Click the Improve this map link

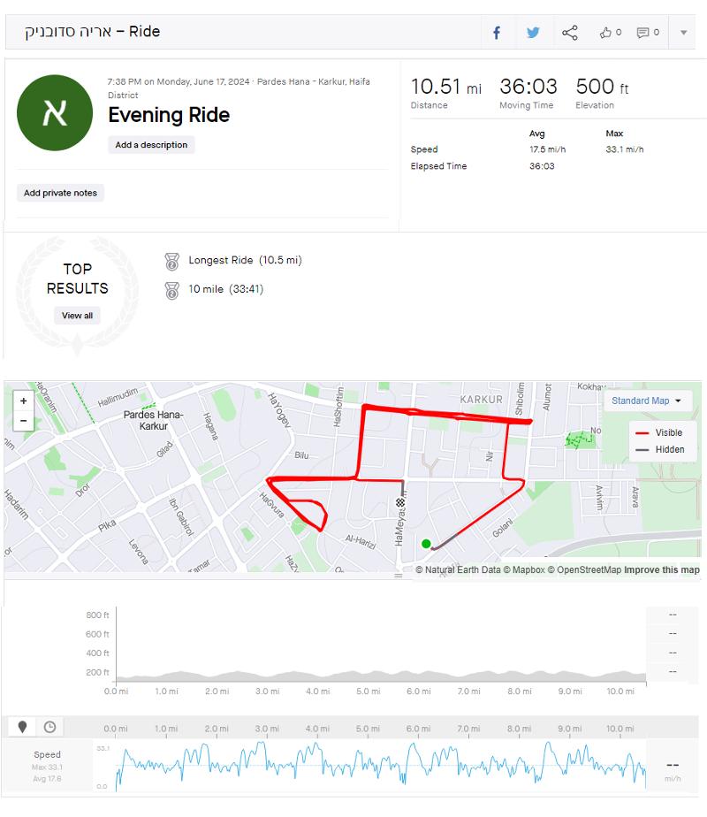(x=662, y=570)
